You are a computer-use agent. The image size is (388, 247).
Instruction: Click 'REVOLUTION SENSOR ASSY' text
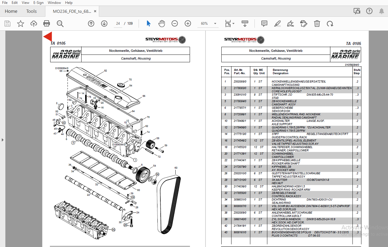[x=291, y=229]
